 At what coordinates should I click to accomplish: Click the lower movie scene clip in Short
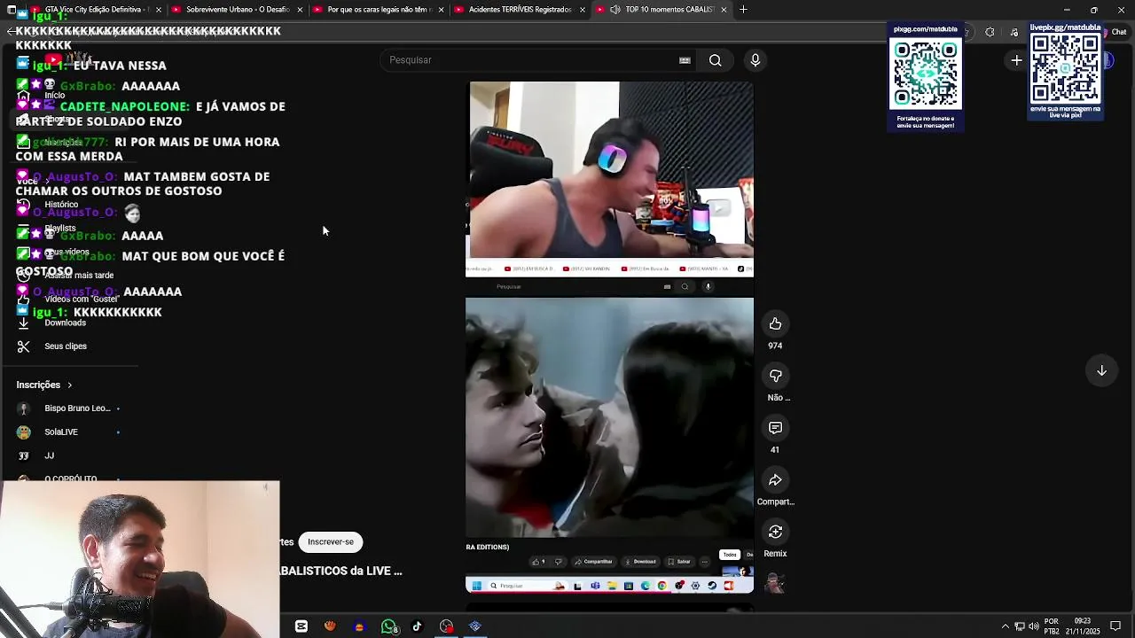(610, 417)
